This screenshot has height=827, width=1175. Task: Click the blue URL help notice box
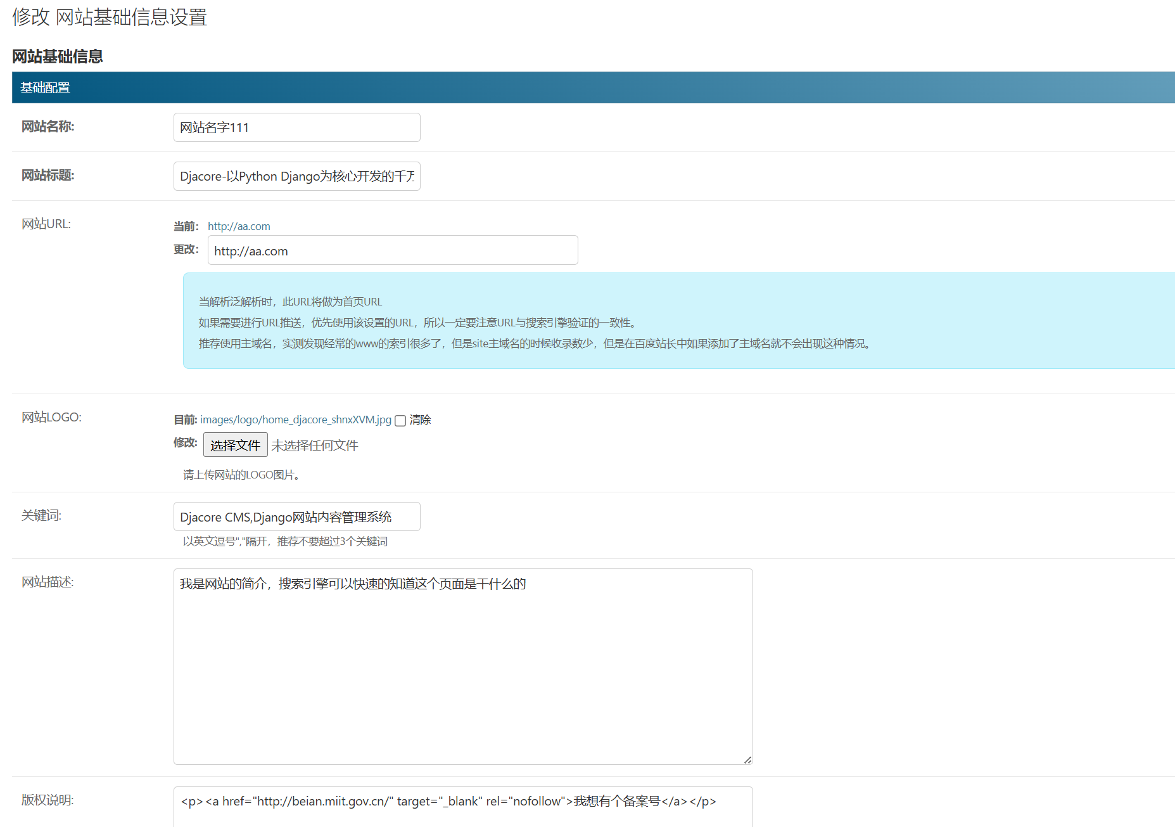click(678, 321)
